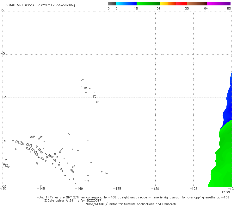234x206 pixels.
Task: Click the -145 longitude axis label
Action: tap(40, 189)
